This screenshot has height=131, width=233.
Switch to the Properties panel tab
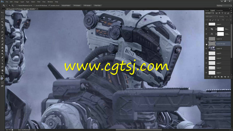coord(220,10)
